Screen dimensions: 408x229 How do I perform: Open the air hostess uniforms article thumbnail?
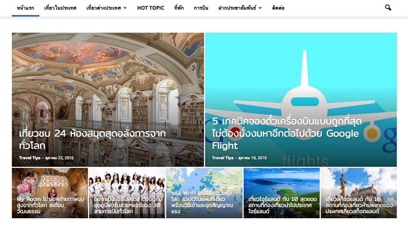pyautogui.click(x=127, y=193)
